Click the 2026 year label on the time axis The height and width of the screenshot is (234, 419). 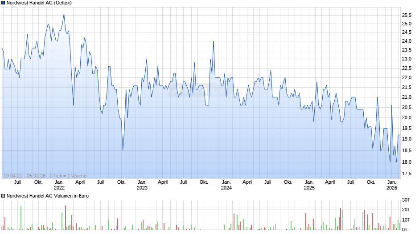pyautogui.click(x=392, y=188)
